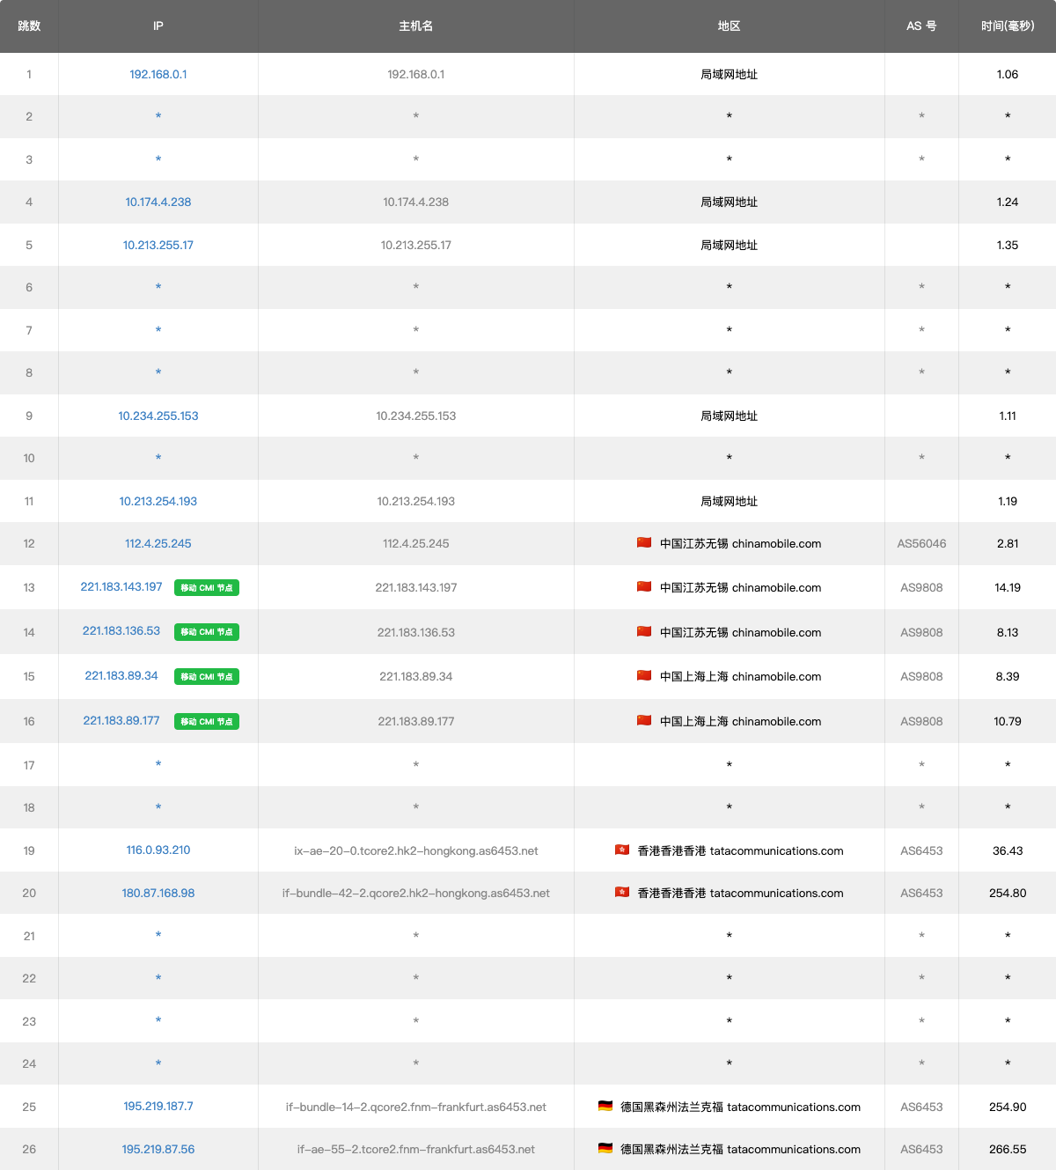This screenshot has height=1170, width=1056.
Task: Open IP link 116.0.93.210
Action: pyautogui.click(x=158, y=850)
